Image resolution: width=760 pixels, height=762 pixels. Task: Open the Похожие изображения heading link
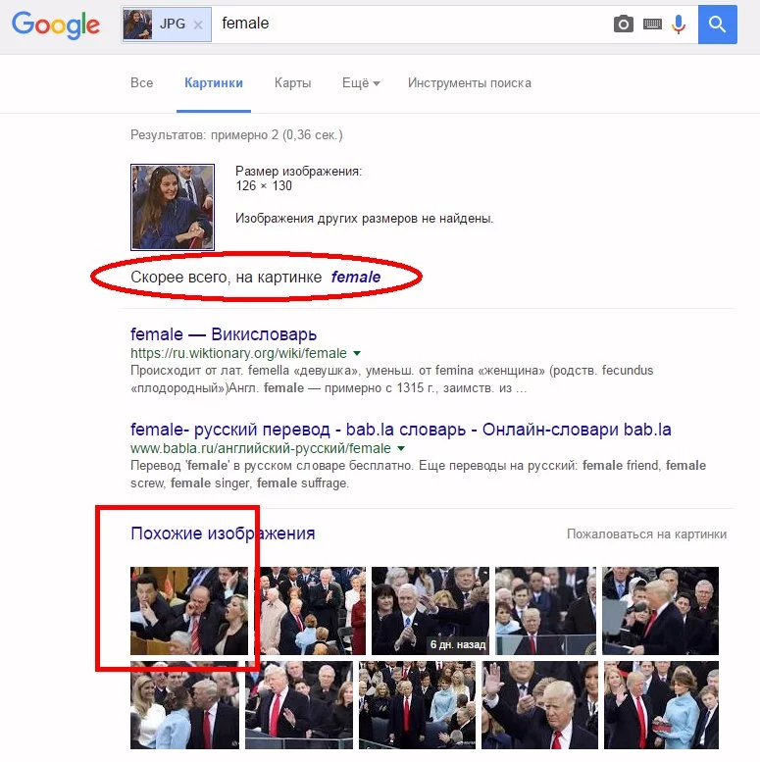coord(223,533)
